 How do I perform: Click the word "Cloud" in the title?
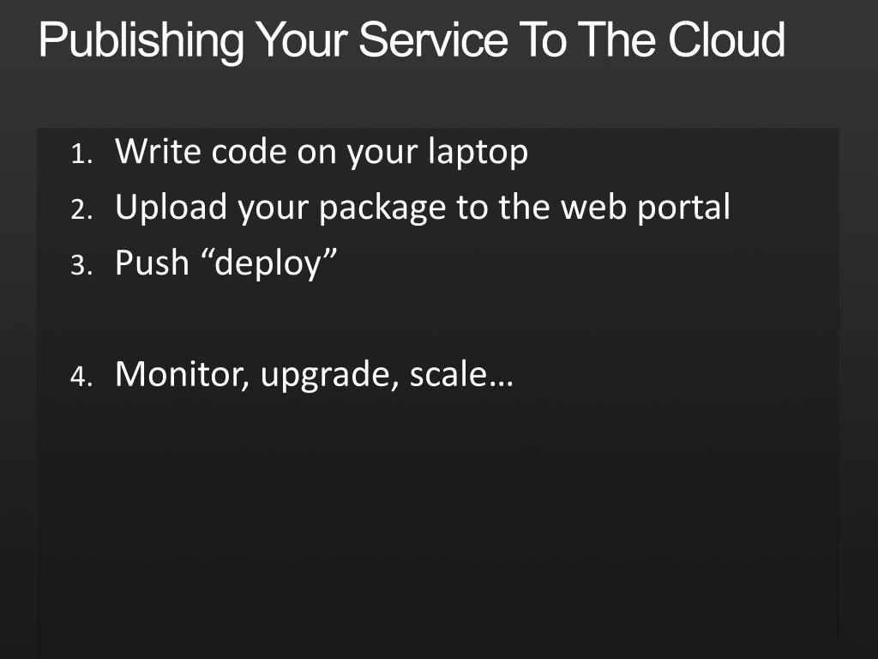[727, 39]
